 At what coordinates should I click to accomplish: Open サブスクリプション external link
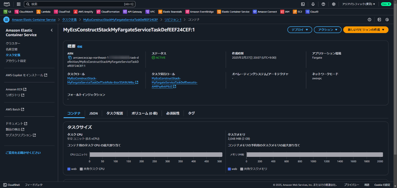pos(21,135)
